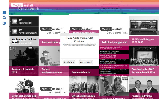Viewport: 159px width, 99px height.
Task: Click the Medienanstalt Sachsen-Anhalt header logo
Action: 25,7
